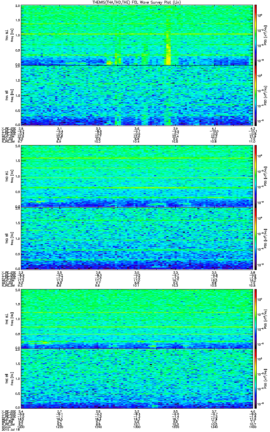Click the 1.0 frequency tick of THD BII panel
The width and height of the screenshot is (270, 432).
(x=18, y=238)
